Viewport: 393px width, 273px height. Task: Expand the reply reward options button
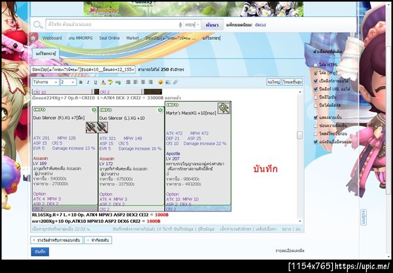(56, 240)
